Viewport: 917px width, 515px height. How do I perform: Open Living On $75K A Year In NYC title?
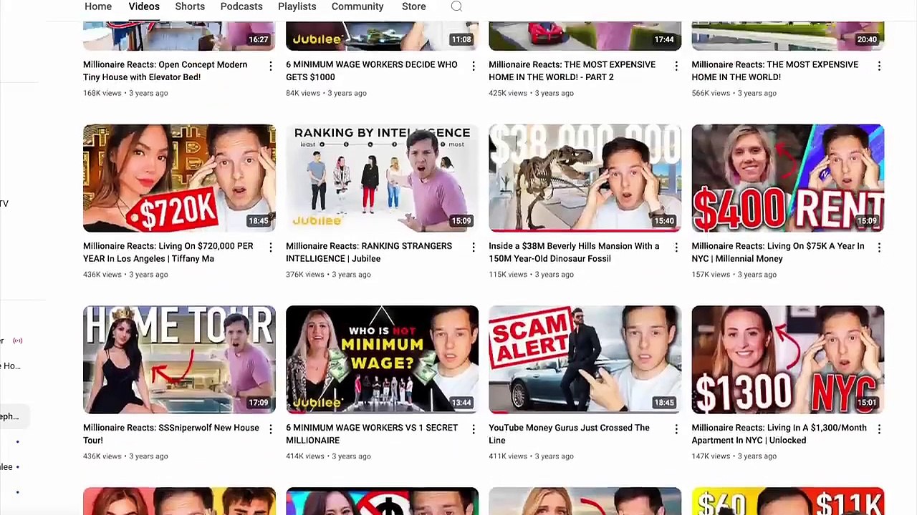point(778,252)
